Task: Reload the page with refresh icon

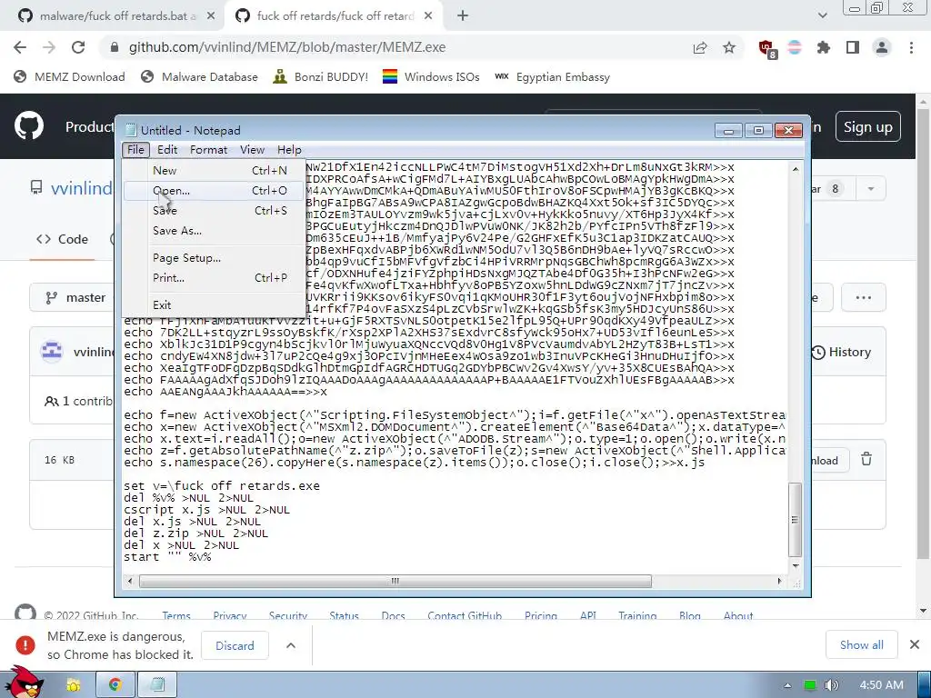Action: point(78,47)
